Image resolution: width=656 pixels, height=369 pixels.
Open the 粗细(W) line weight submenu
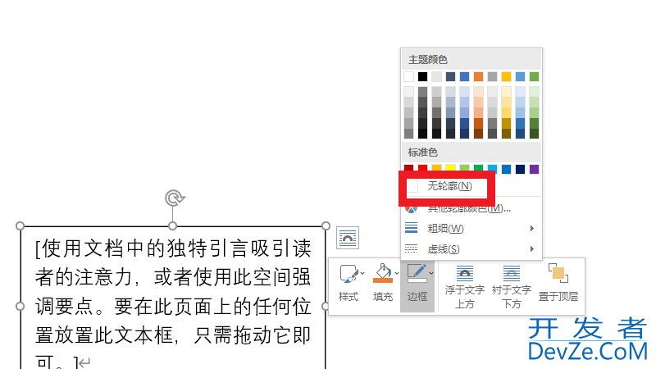[471, 229]
